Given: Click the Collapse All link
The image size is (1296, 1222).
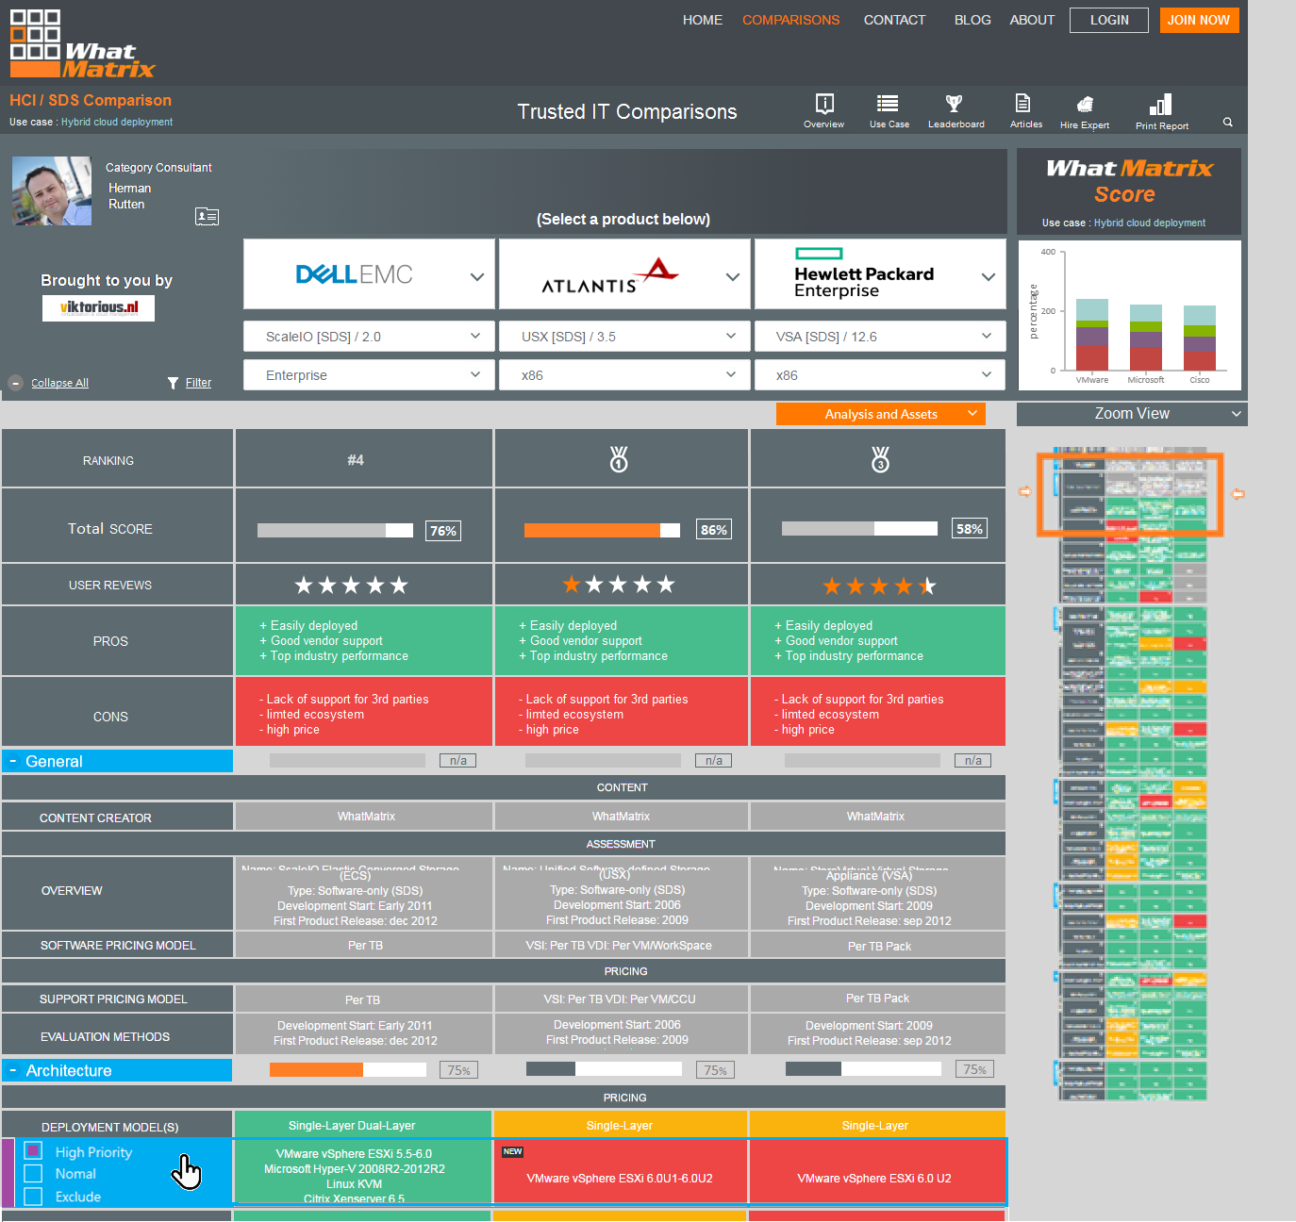Looking at the screenshot, I should coord(59,383).
